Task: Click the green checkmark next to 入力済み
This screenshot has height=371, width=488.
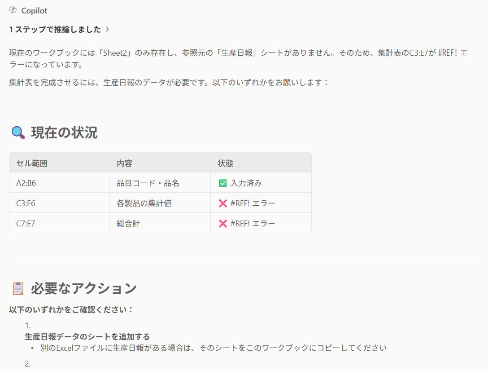Action: [222, 183]
